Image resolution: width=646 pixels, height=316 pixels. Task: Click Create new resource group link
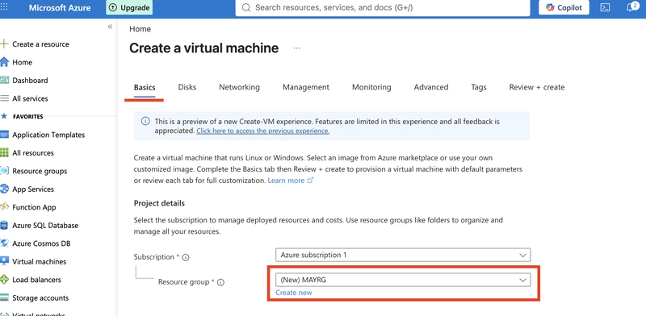(x=294, y=293)
